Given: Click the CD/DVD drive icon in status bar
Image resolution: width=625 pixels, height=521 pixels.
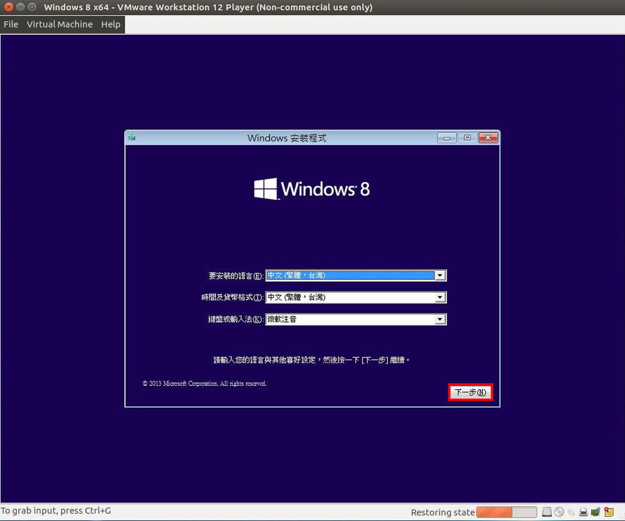Looking at the screenshot, I should (559, 512).
